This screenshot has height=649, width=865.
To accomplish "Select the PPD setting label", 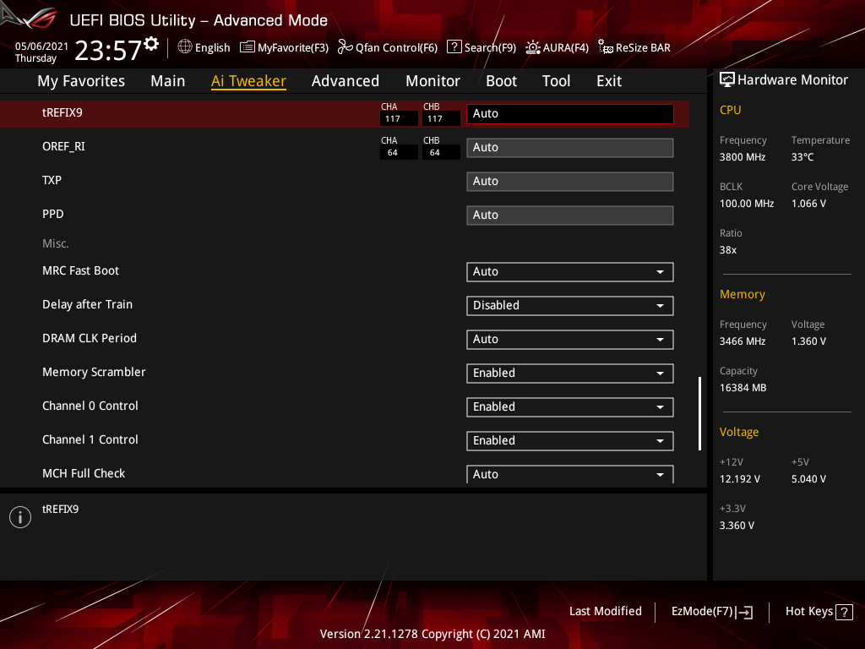I will (x=53, y=214).
